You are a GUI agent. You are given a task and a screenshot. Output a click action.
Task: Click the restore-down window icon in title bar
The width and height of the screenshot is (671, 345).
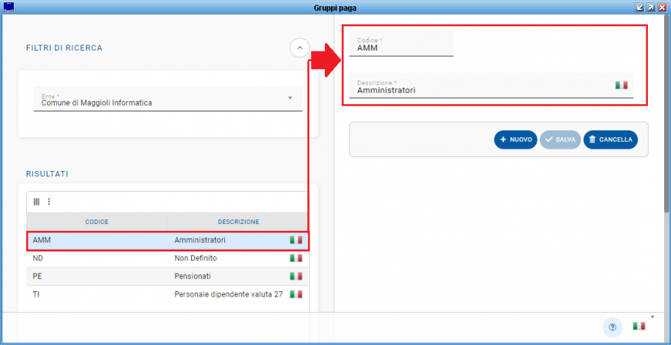tap(640, 7)
